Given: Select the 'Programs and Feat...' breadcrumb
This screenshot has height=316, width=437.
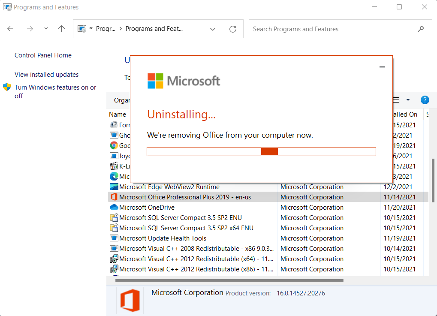Looking at the screenshot, I should pyautogui.click(x=154, y=29).
